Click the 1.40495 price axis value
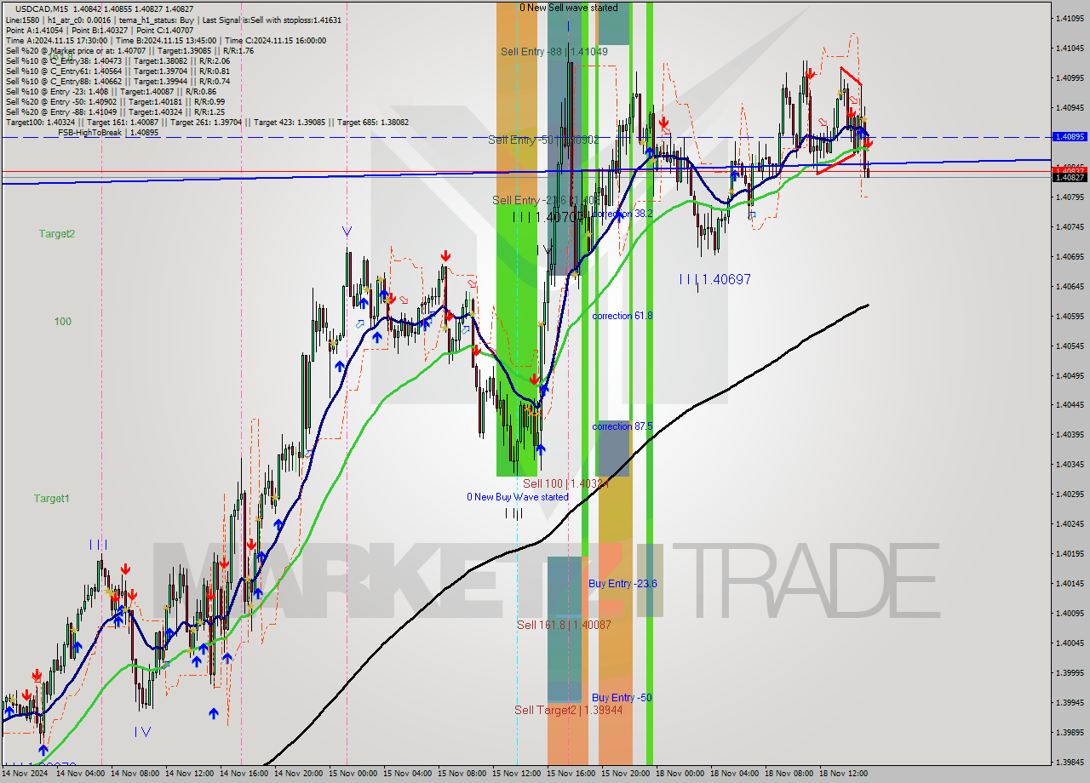1090x783 pixels. click(x=1070, y=375)
